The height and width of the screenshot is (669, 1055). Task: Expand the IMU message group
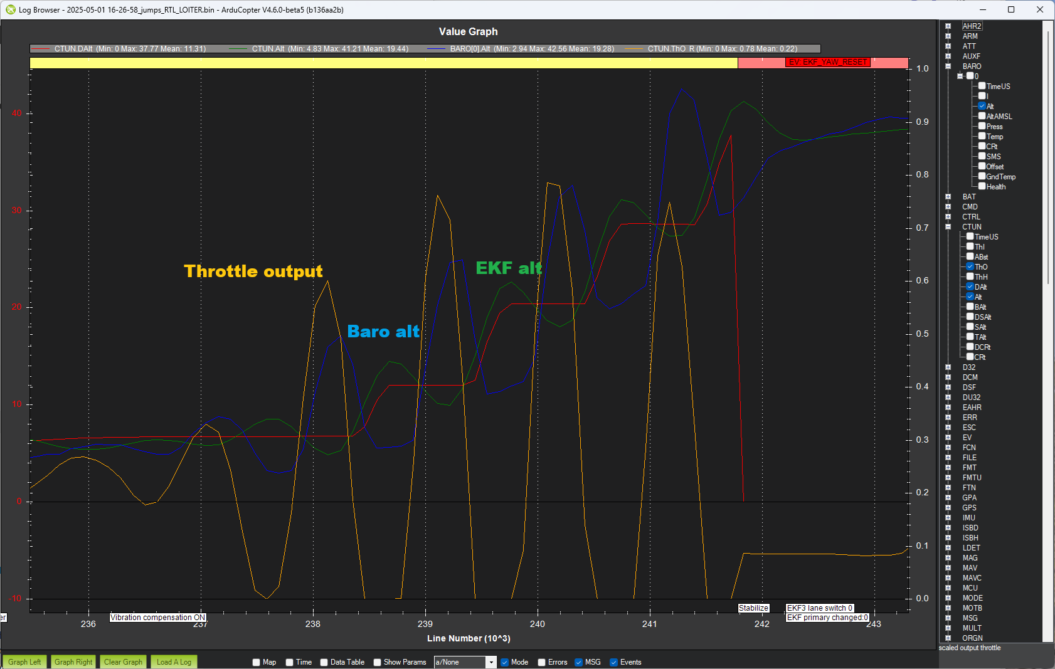(948, 518)
